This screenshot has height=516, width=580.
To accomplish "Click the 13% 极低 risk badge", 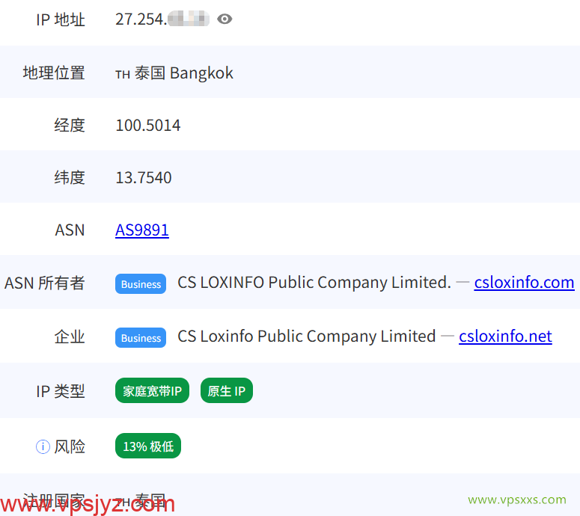I will pyautogui.click(x=148, y=446).
